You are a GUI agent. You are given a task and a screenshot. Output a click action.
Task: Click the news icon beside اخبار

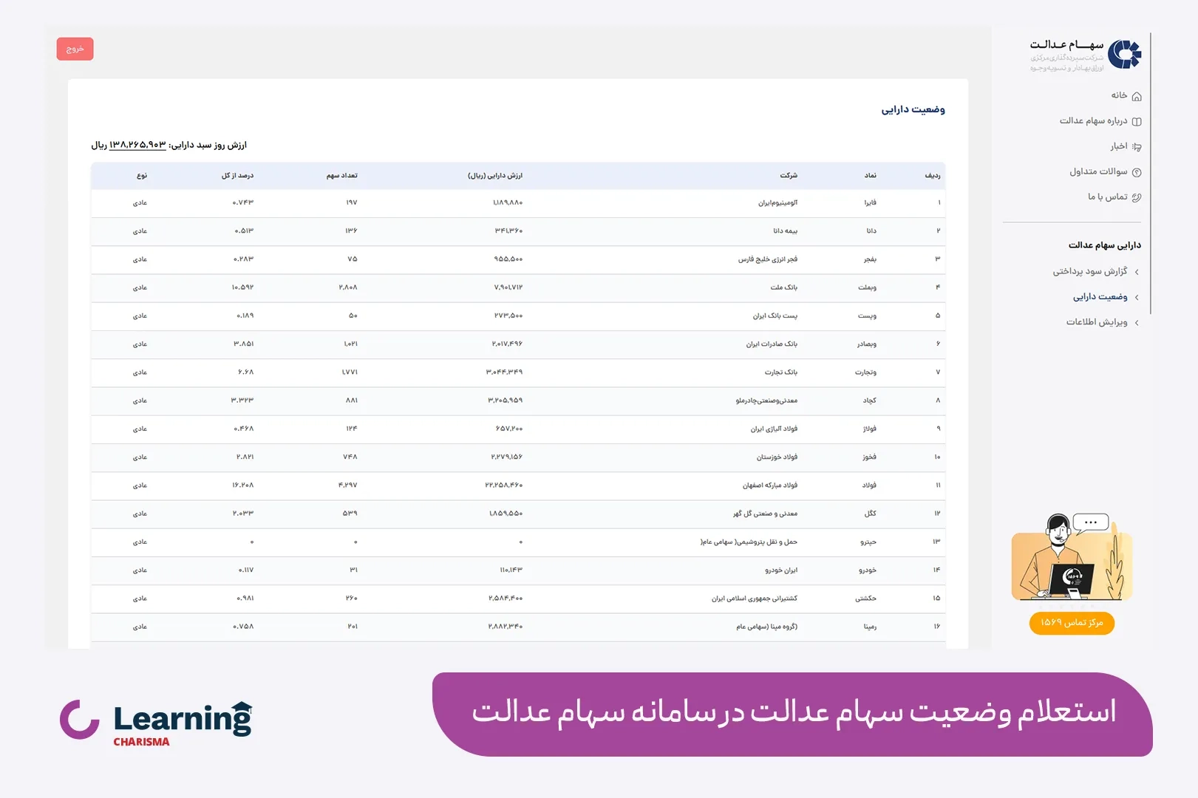(1137, 147)
